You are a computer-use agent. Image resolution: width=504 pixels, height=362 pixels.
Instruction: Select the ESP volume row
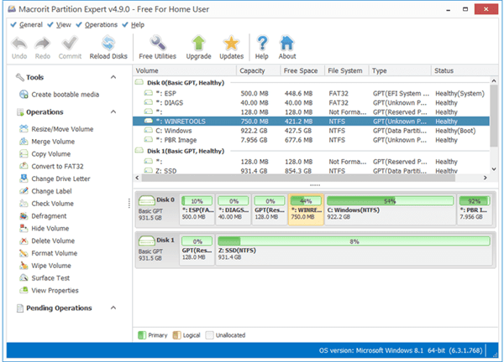pyautogui.click(x=311, y=94)
